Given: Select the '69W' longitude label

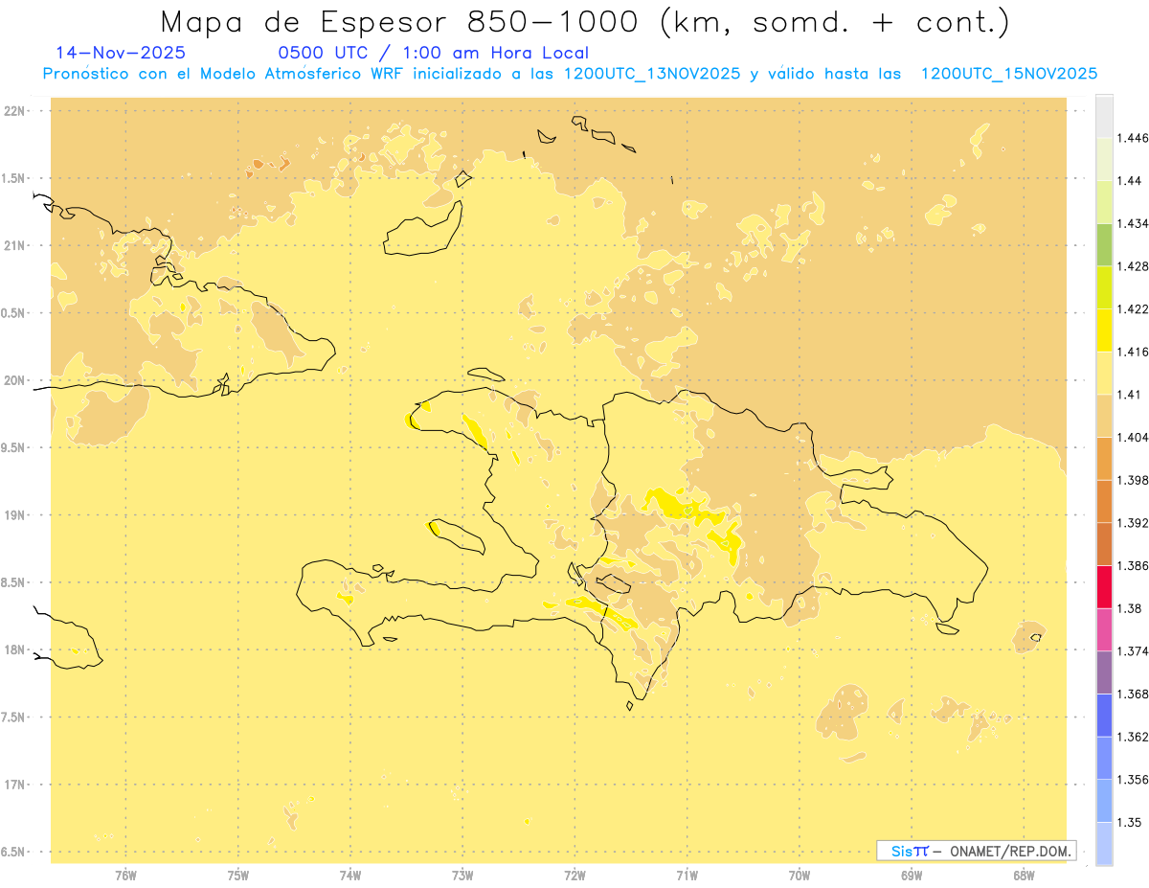Looking at the screenshot, I should pos(912,875).
